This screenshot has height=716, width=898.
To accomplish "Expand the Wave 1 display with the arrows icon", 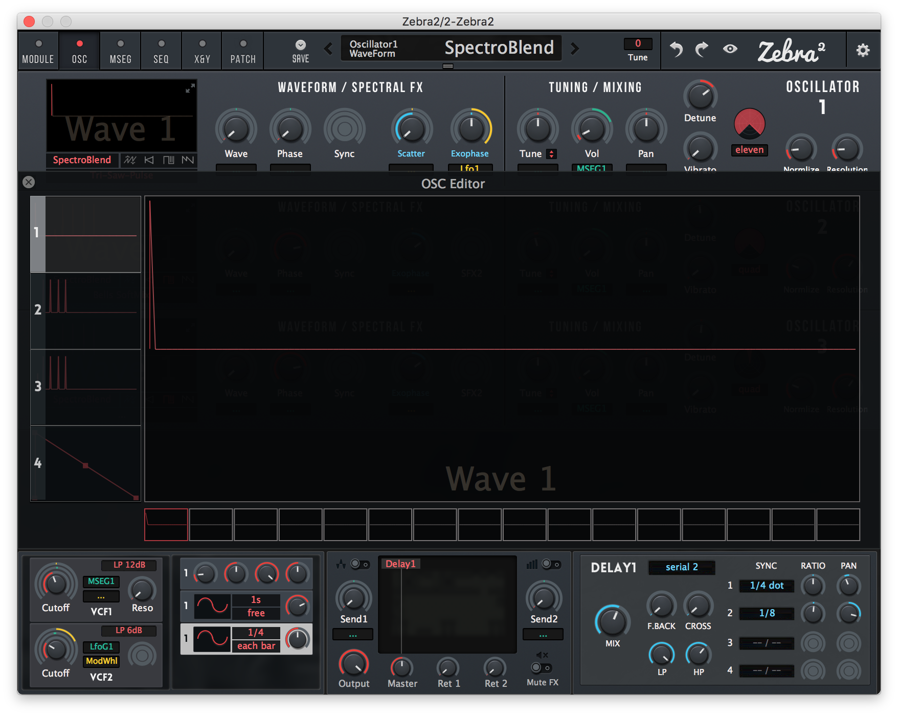I will [x=190, y=88].
